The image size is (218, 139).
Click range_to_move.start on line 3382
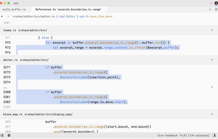tap(107, 102)
